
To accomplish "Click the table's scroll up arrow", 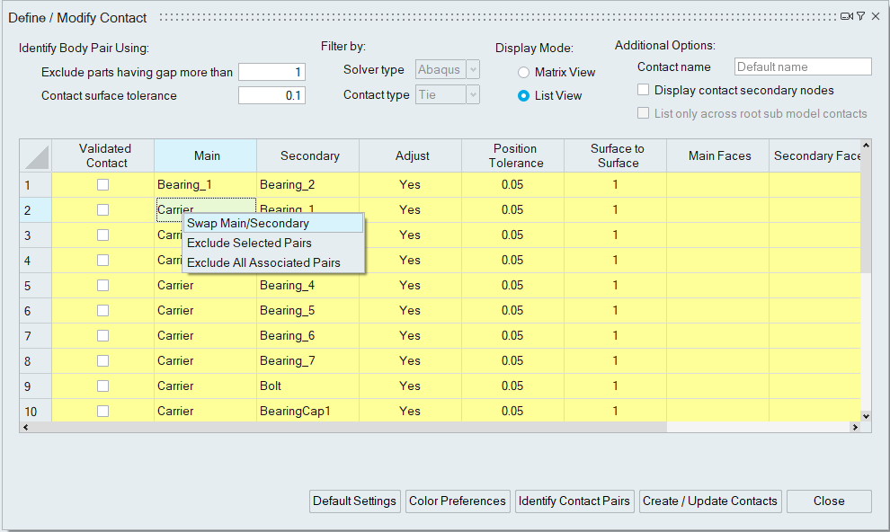I will [866, 146].
